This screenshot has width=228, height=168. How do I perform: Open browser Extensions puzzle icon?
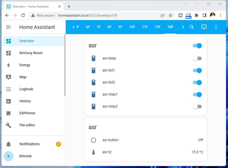196,15
